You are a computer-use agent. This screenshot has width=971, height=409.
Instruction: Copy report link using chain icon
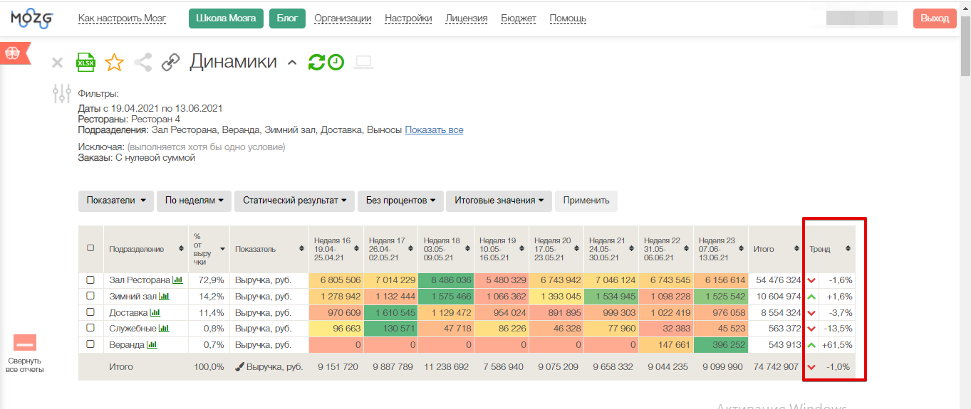tap(170, 63)
